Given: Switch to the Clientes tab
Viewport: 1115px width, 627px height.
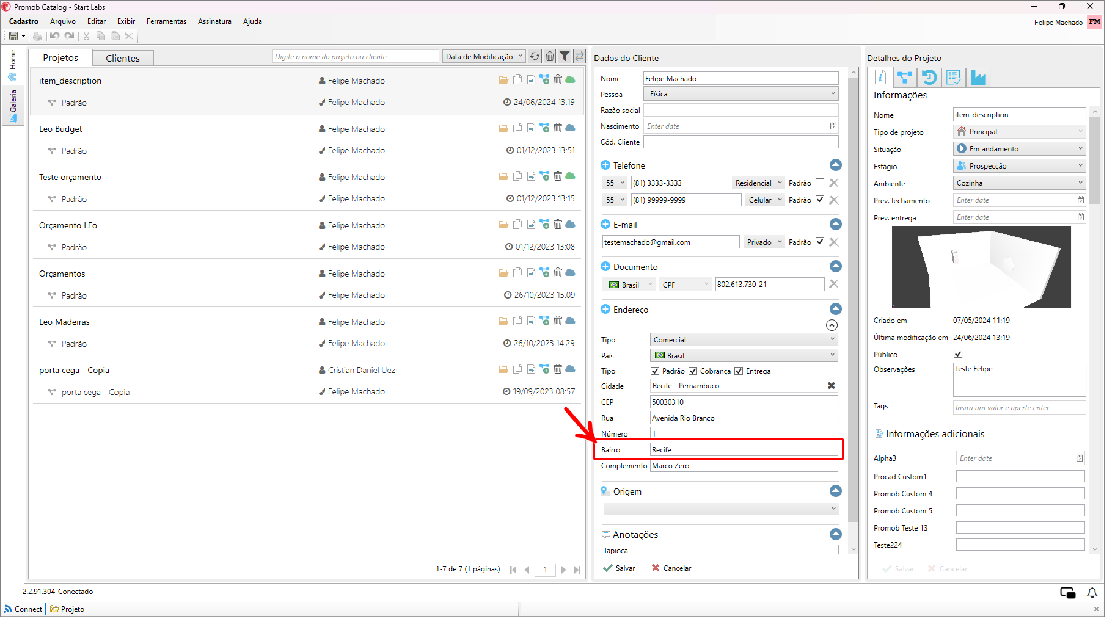Looking at the screenshot, I should (x=123, y=58).
